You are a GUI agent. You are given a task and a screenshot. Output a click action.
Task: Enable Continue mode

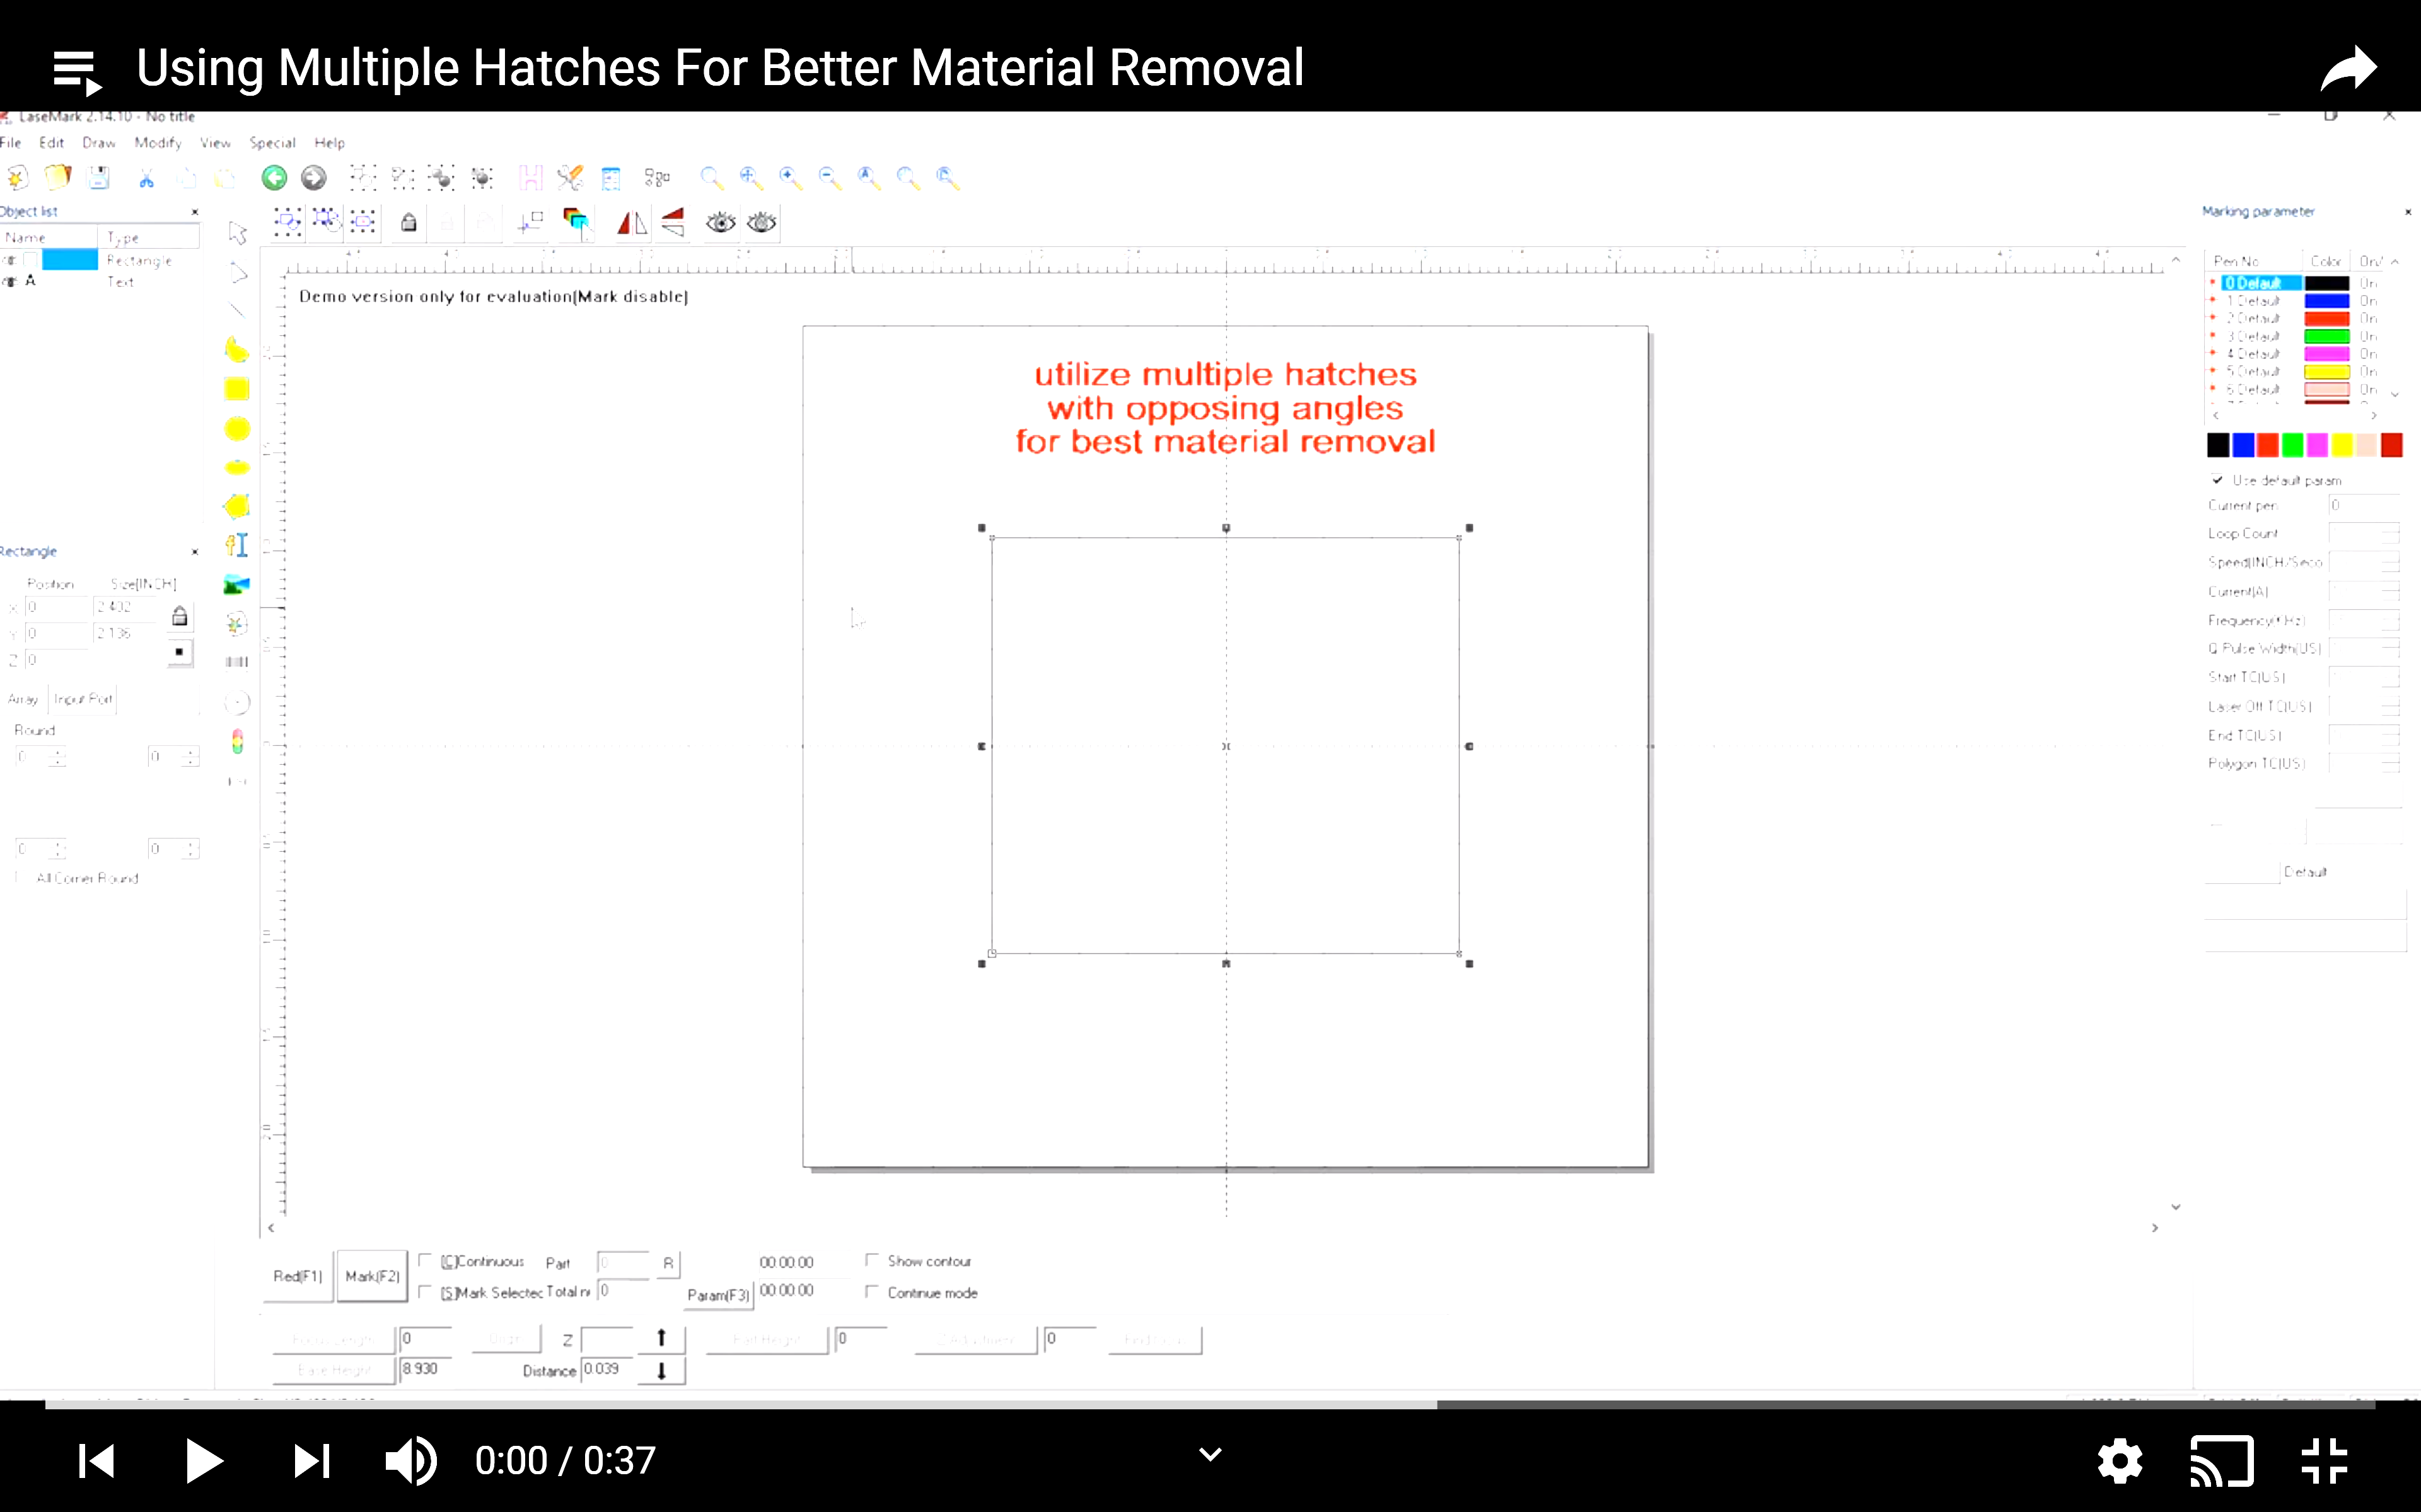tap(871, 1292)
